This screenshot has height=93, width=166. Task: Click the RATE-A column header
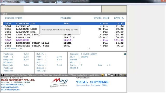(x=119, y=18)
